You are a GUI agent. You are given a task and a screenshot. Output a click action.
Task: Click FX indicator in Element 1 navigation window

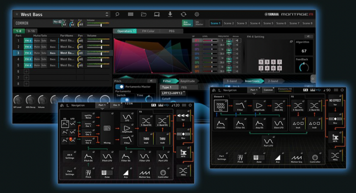click(x=305, y=90)
